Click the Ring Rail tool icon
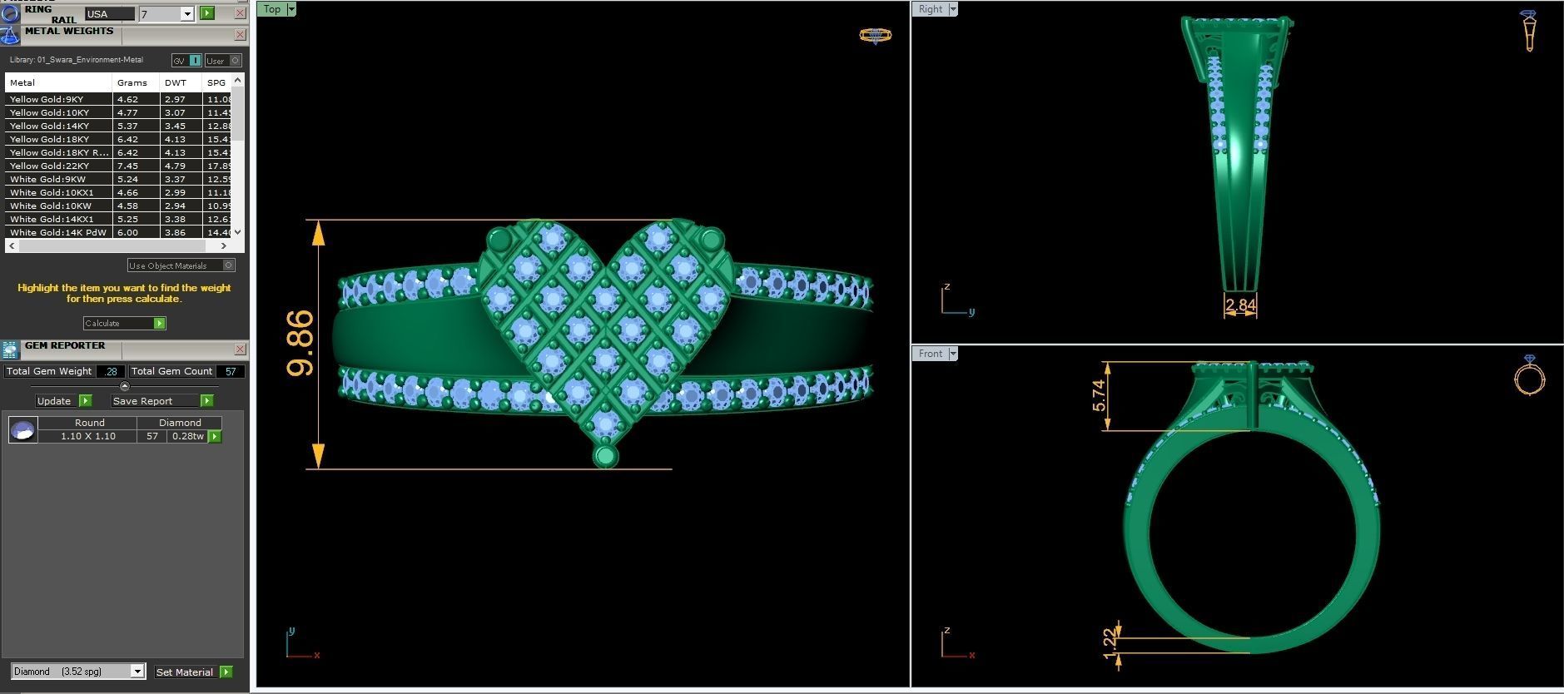Screen dimensions: 1564x694 point(9,13)
